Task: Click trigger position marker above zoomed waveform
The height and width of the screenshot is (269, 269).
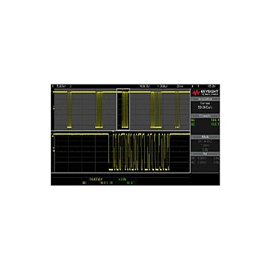Action: tap(114, 131)
